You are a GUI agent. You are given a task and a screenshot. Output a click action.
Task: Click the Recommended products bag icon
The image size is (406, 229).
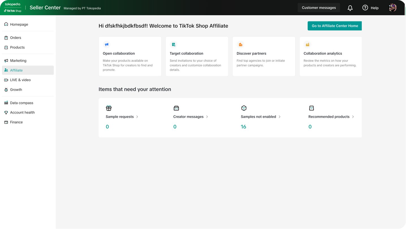coord(311,108)
